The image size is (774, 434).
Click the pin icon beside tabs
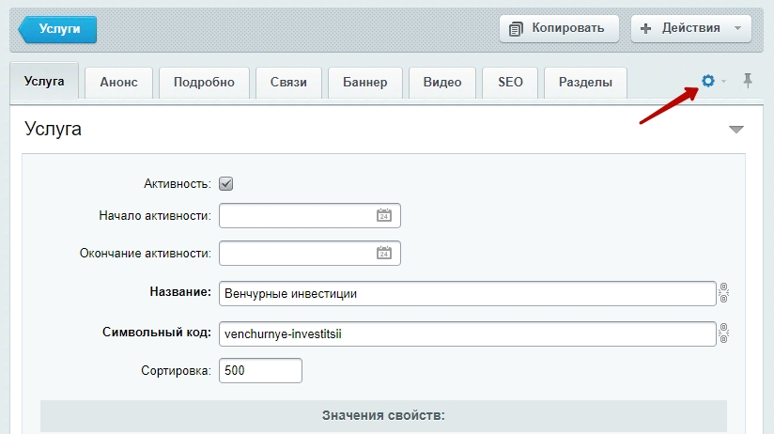pos(748,82)
